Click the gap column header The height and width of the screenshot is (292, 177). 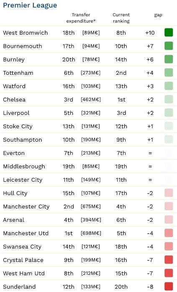click(x=158, y=15)
